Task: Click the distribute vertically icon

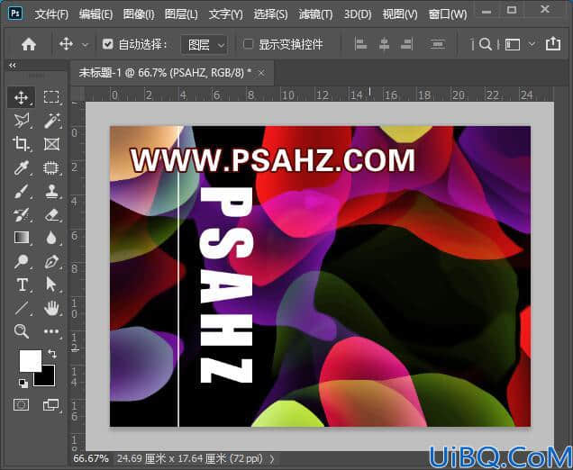Action: click(437, 44)
